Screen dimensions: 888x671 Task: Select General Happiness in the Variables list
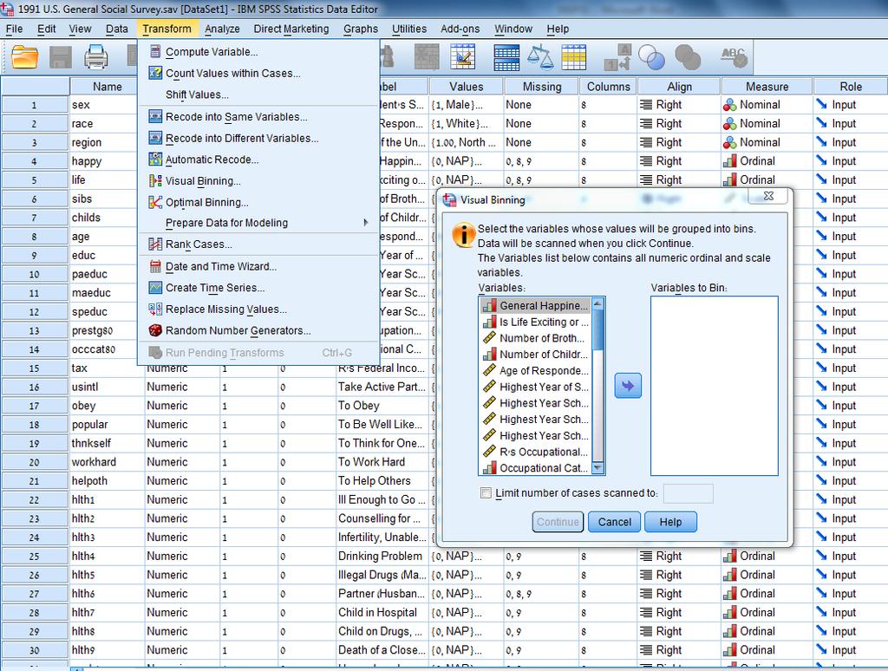tap(535, 306)
